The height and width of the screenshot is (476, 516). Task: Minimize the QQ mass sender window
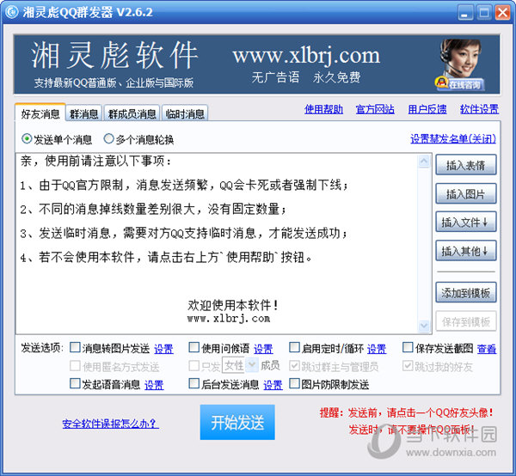464,13
